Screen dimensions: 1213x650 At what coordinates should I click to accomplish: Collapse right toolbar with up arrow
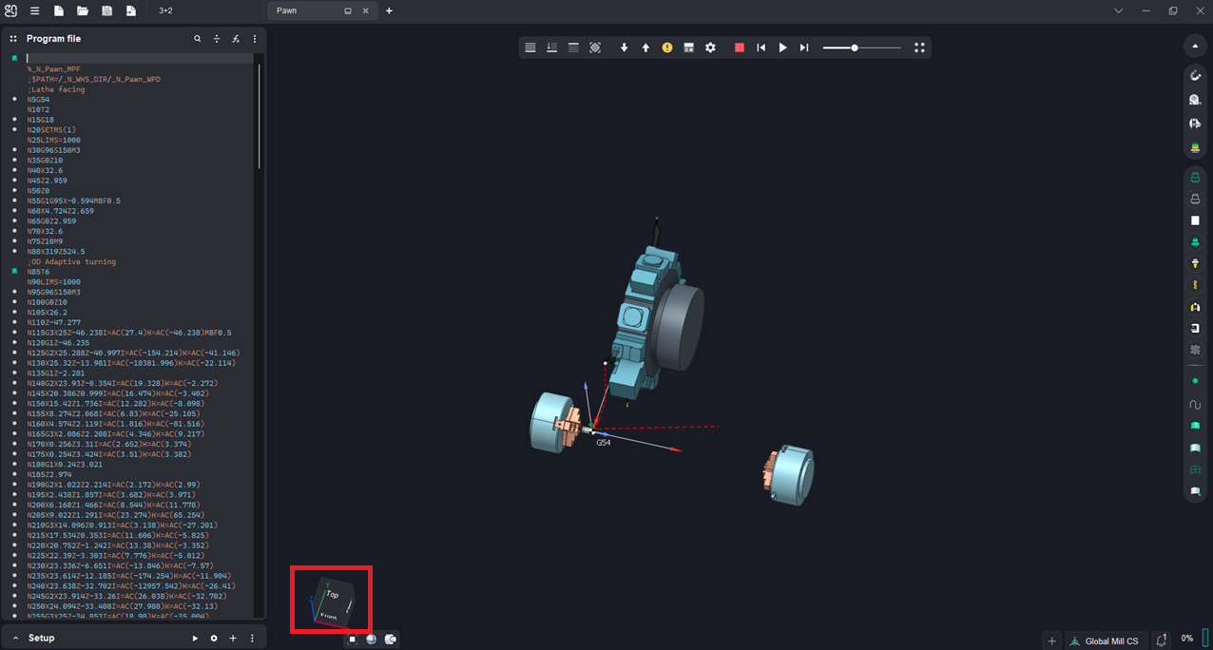click(x=1195, y=47)
